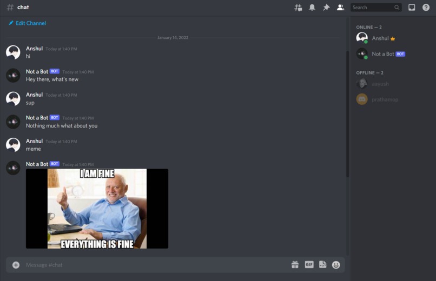Click the search magnifier icon
This screenshot has height=281, width=436.
point(397,8)
